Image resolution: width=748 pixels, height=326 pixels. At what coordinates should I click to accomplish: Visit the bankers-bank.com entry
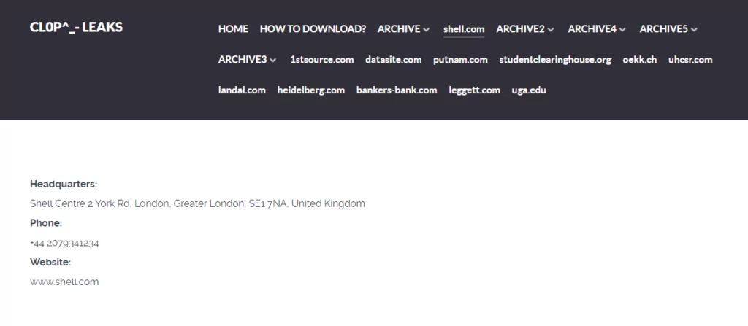pos(397,90)
